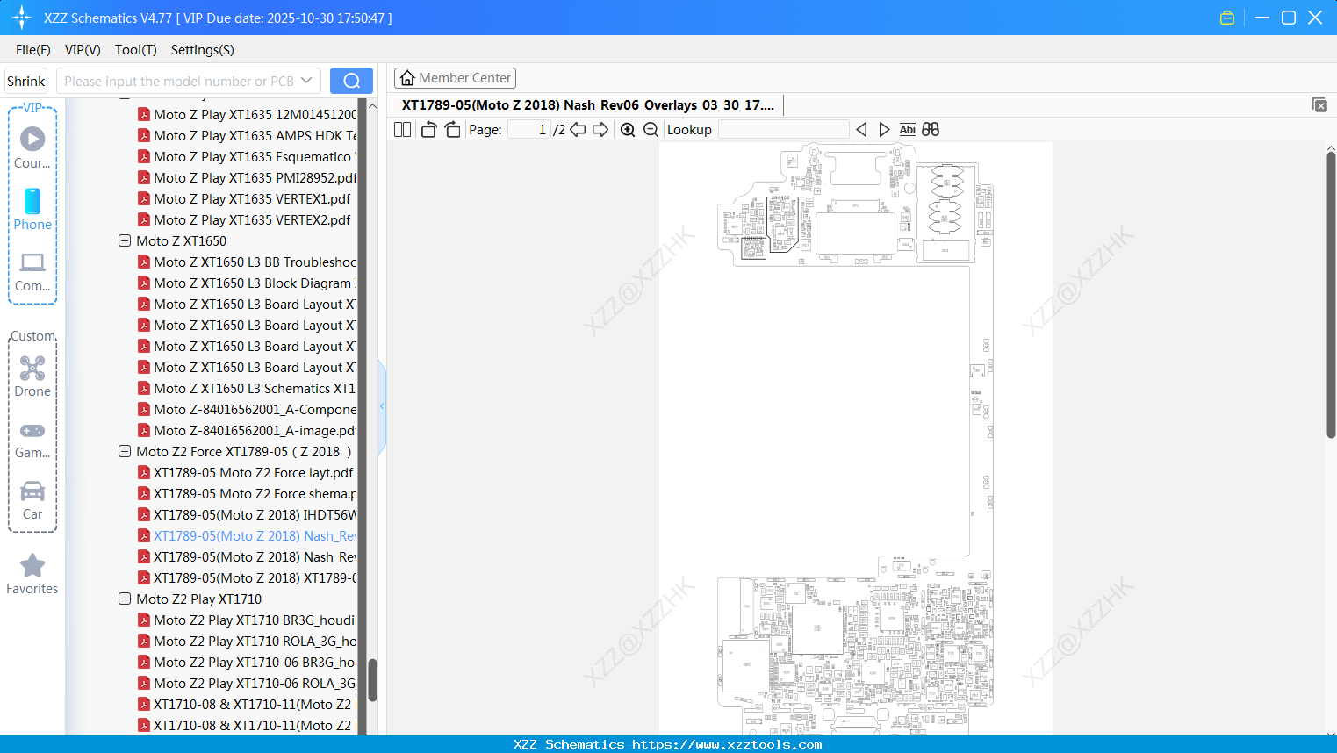The width and height of the screenshot is (1337, 753).
Task: Open the Tool(T) menu
Action: [136, 50]
